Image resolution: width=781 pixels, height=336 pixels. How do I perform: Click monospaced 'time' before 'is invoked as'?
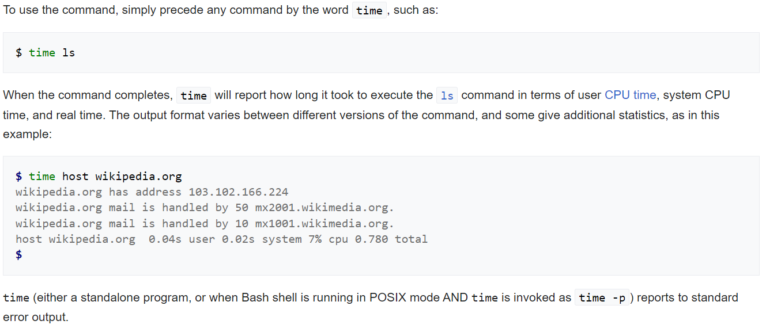[x=485, y=297]
